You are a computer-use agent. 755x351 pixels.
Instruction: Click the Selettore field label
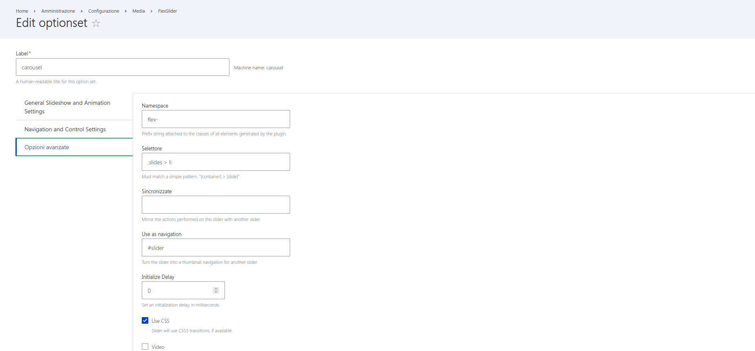[152, 148]
